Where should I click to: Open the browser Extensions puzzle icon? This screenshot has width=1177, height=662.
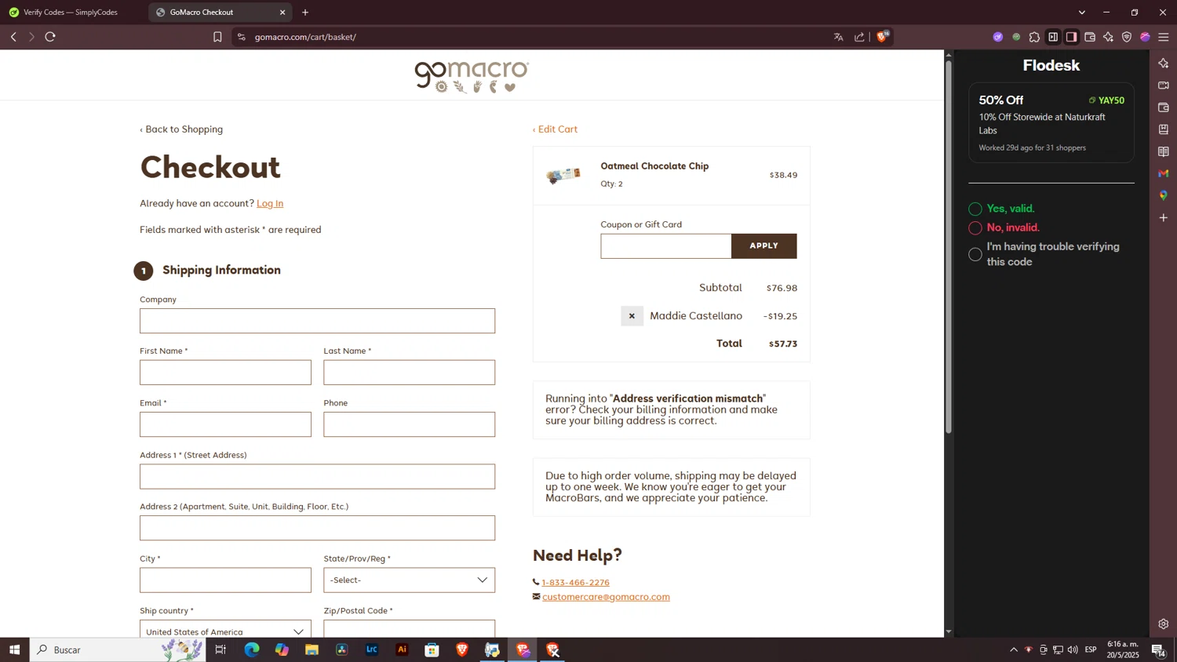coord(1034,37)
